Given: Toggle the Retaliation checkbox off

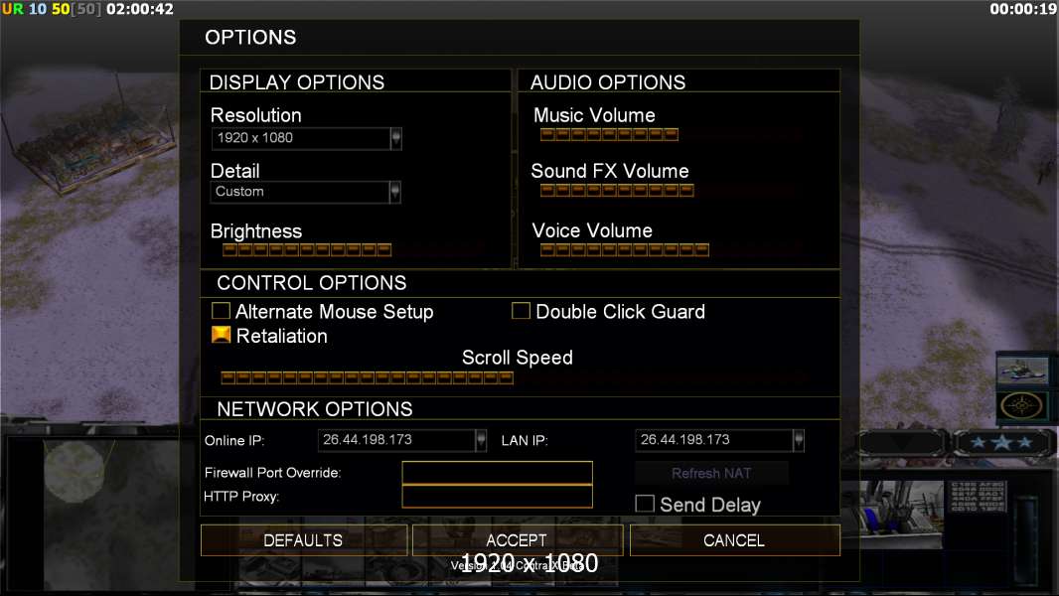Looking at the screenshot, I should click(x=221, y=335).
